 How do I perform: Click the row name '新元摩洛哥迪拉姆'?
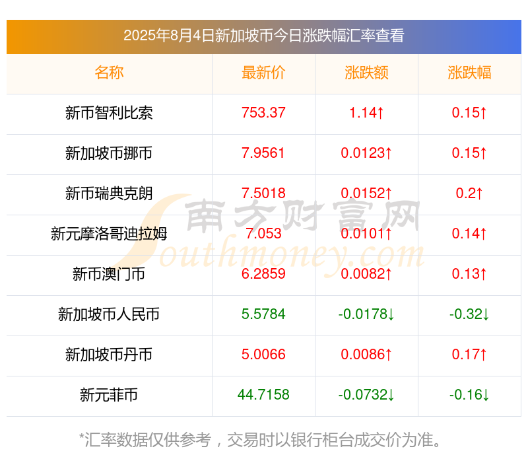point(109,234)
